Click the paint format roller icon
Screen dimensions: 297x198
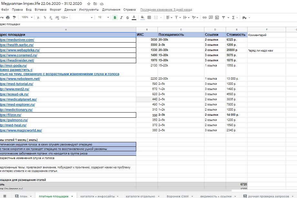[x=14, y=17]
